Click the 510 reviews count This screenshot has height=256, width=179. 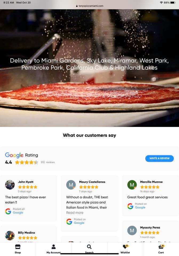coord(48,162)
